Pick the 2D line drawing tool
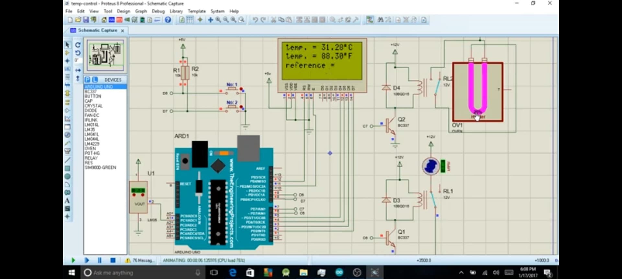 coord(67,160)
